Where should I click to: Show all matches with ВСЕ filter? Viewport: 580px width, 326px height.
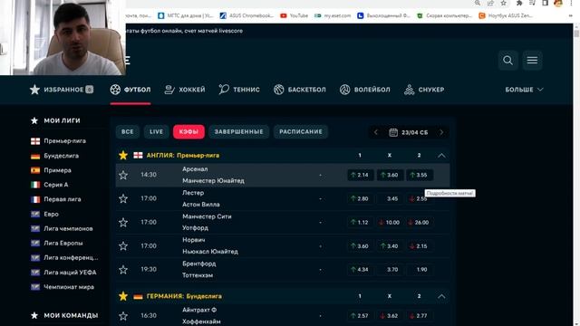[128, 131]
